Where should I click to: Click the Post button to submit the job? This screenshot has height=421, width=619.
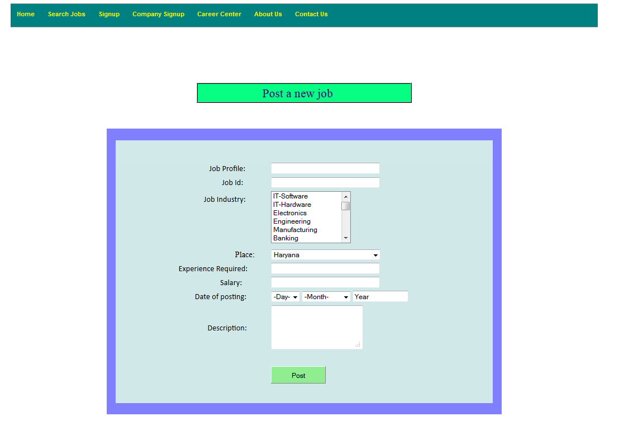[298, 375]
